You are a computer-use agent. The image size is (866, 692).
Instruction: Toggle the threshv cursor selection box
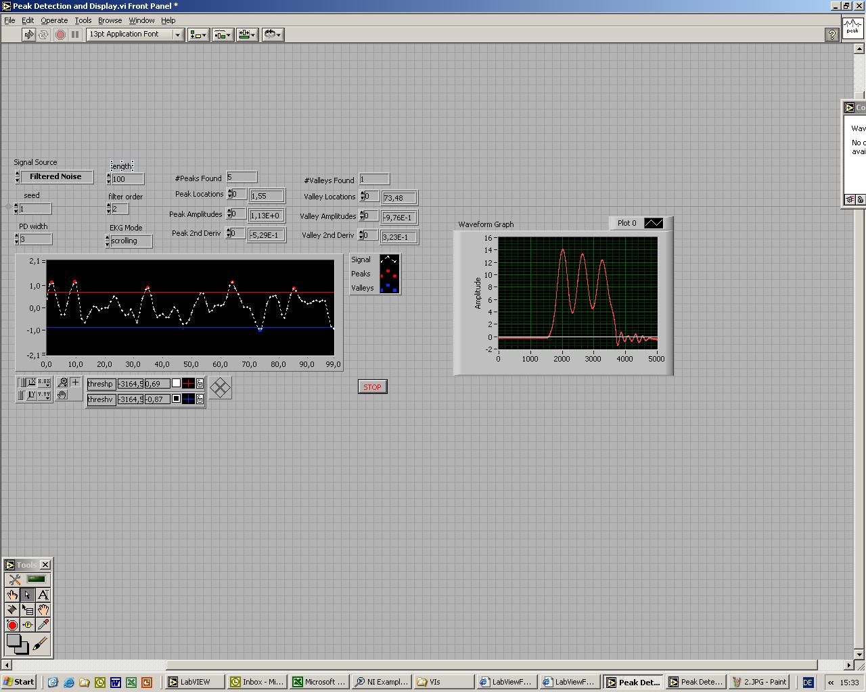176,399
